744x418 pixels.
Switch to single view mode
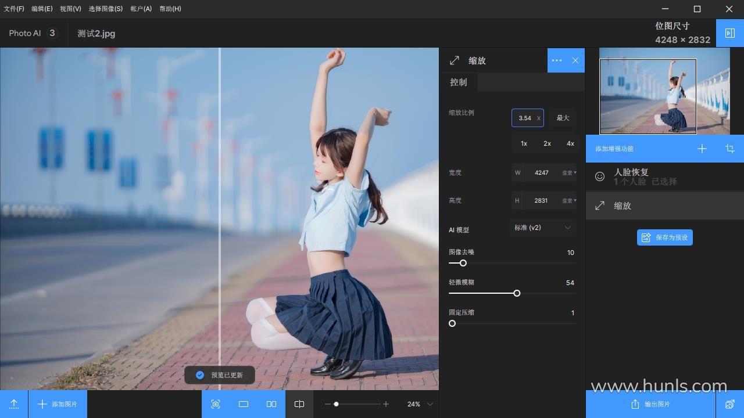[x=244, y=404]
